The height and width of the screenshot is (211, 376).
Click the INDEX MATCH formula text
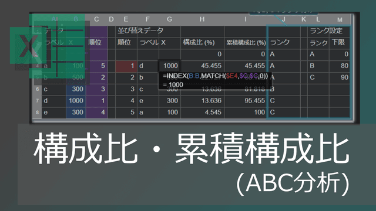(x=215, y=76)
